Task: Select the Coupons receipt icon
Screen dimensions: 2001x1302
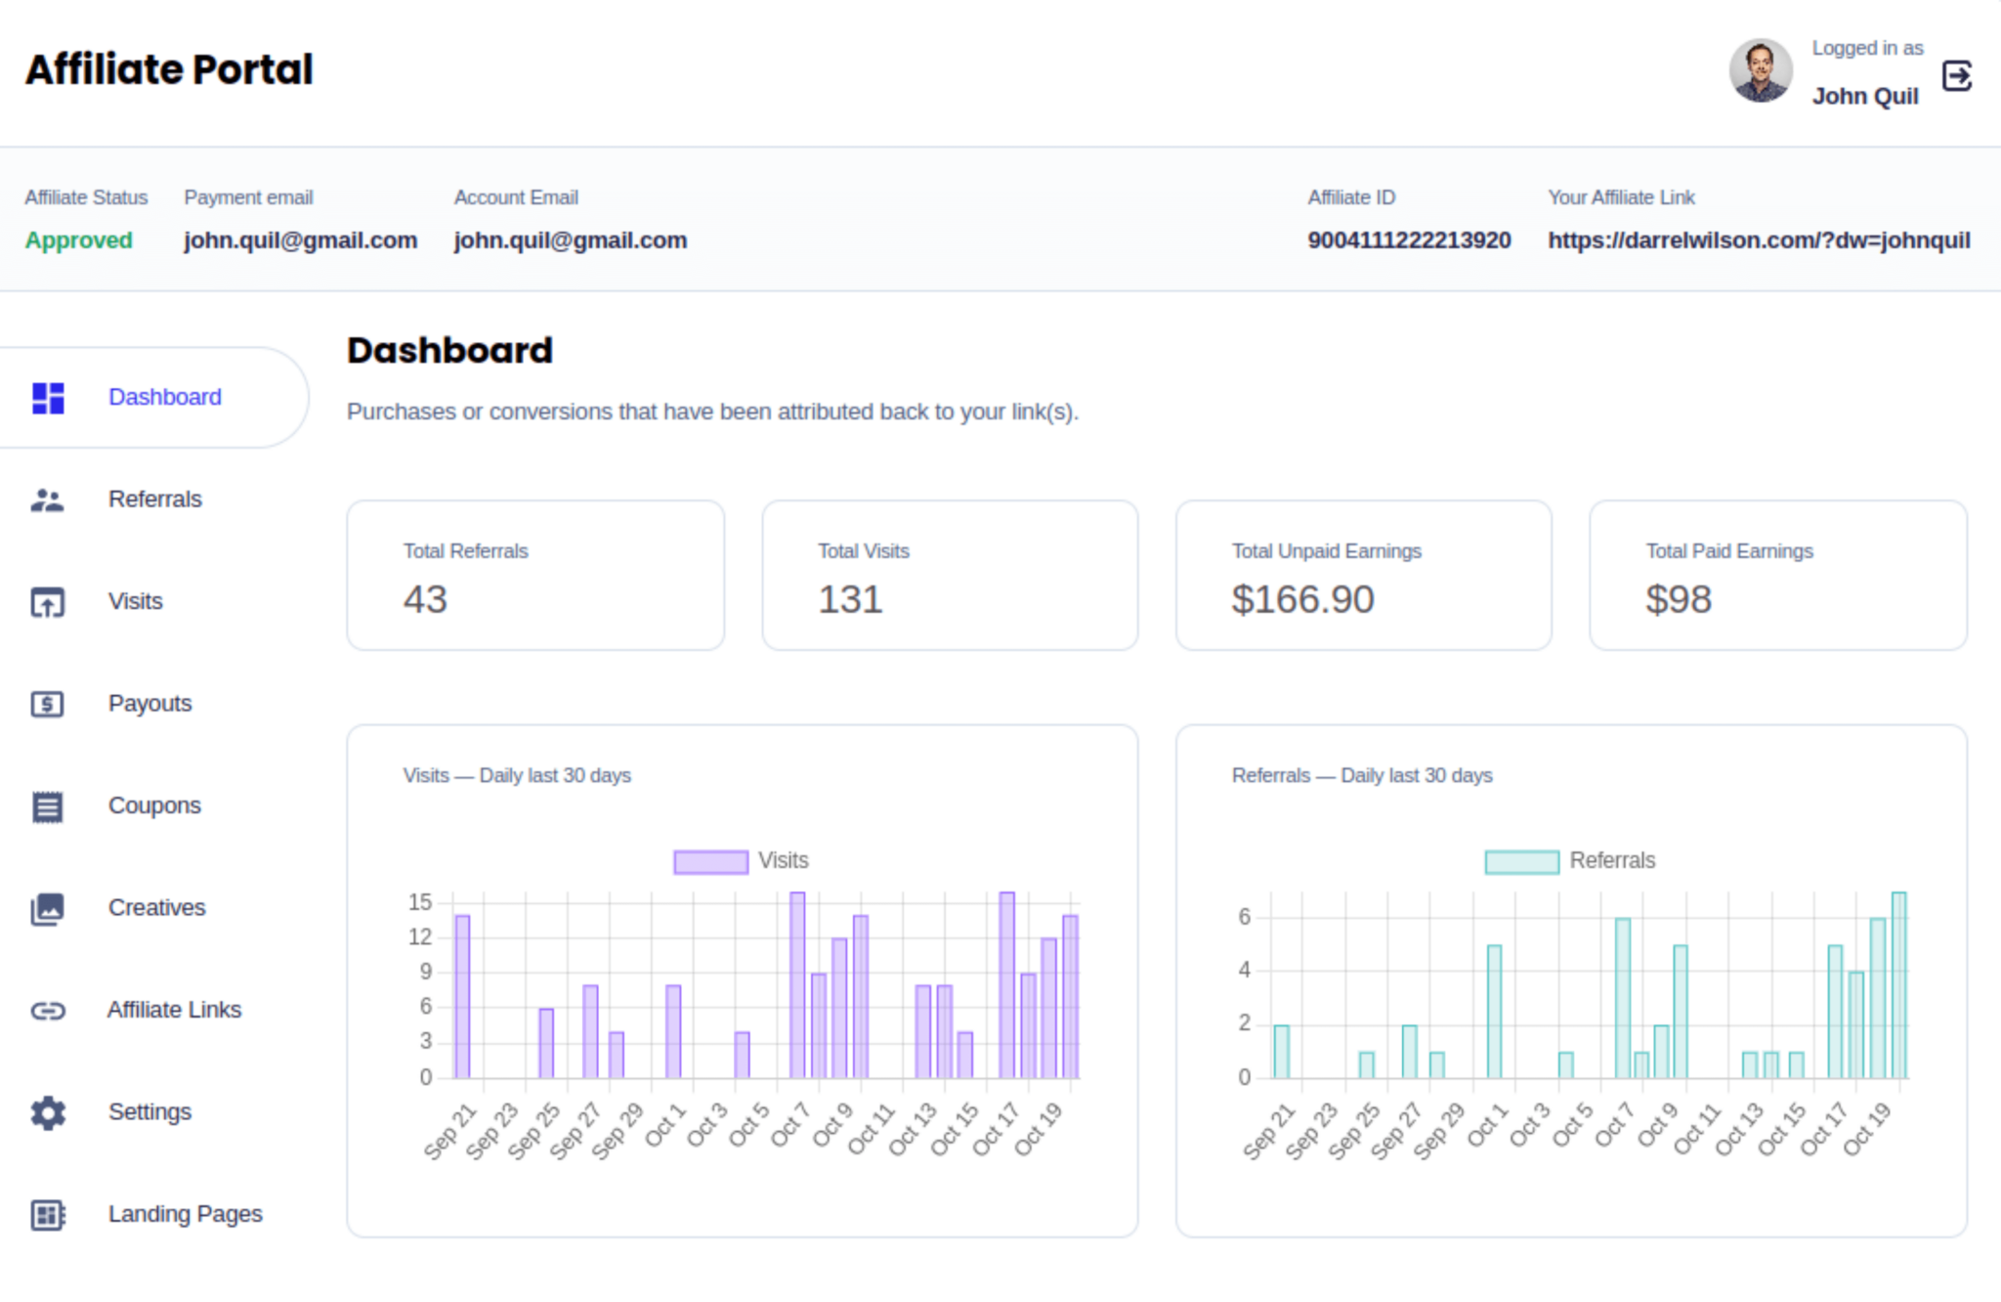Action: [46, 805]
